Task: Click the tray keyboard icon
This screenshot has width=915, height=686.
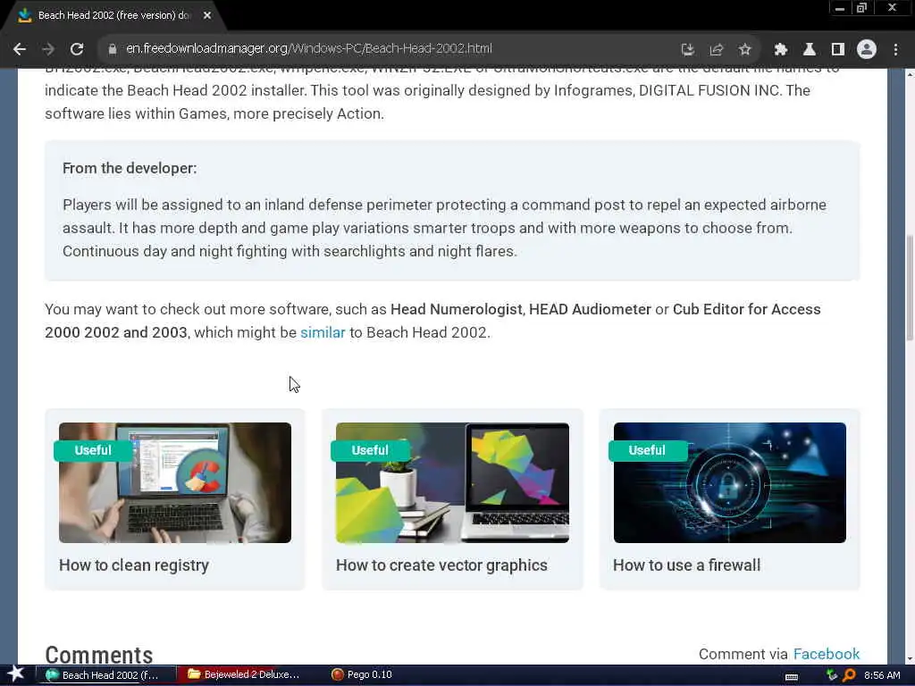Action: click(x=792, y=677)
